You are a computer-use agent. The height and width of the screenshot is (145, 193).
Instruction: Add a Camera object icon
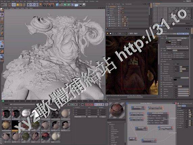[x=80, y=5]
